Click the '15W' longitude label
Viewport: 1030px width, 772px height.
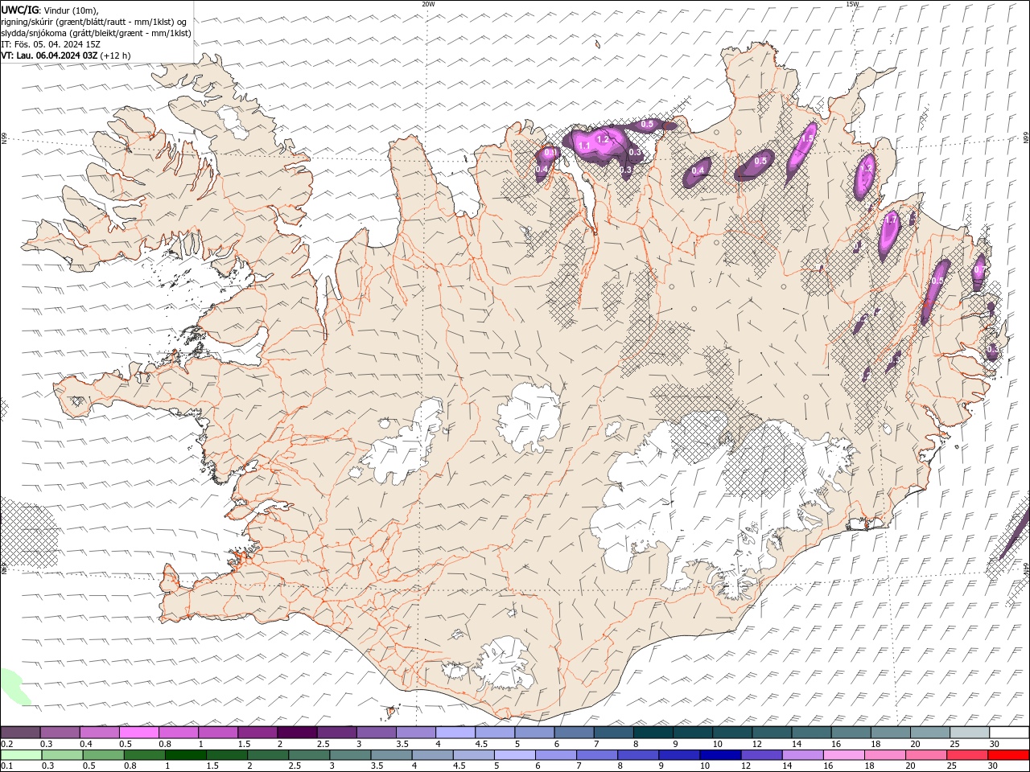tap(852, 4)
